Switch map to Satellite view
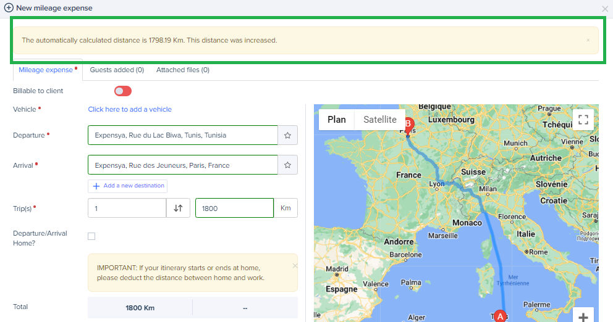 click(379, 120)
